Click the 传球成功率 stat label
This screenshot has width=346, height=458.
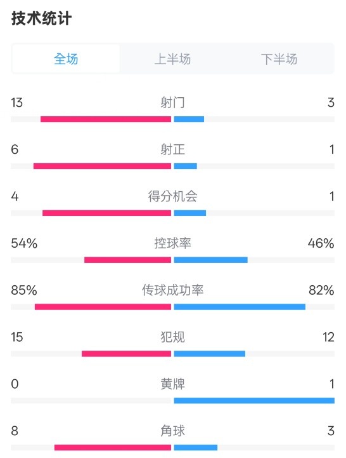(172, 290)
